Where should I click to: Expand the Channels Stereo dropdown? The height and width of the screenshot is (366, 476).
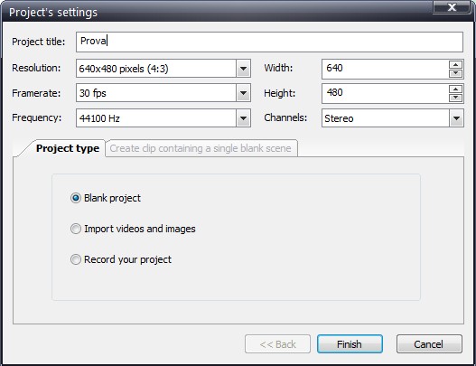pos(456,118)
